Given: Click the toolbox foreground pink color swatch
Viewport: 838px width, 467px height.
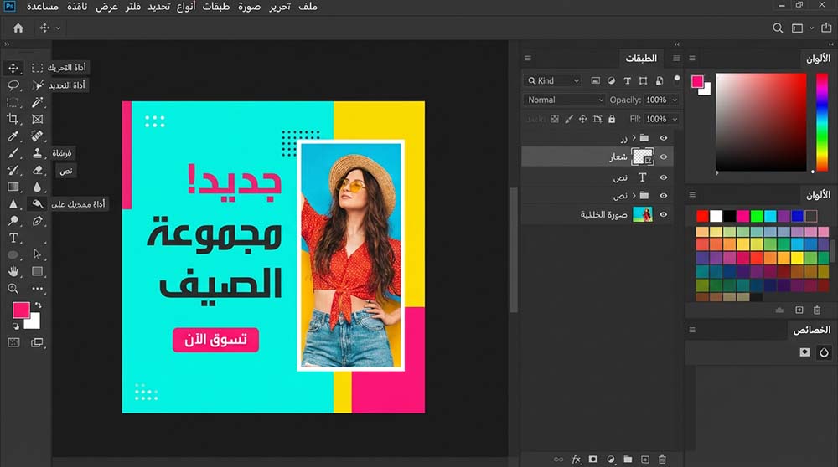Looking at the screenshot, I should pyautogui.click(x=21, y=310).
